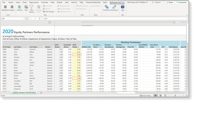Open the Help question mark icon
Screen dimensions: 202x113
[123, 7]
